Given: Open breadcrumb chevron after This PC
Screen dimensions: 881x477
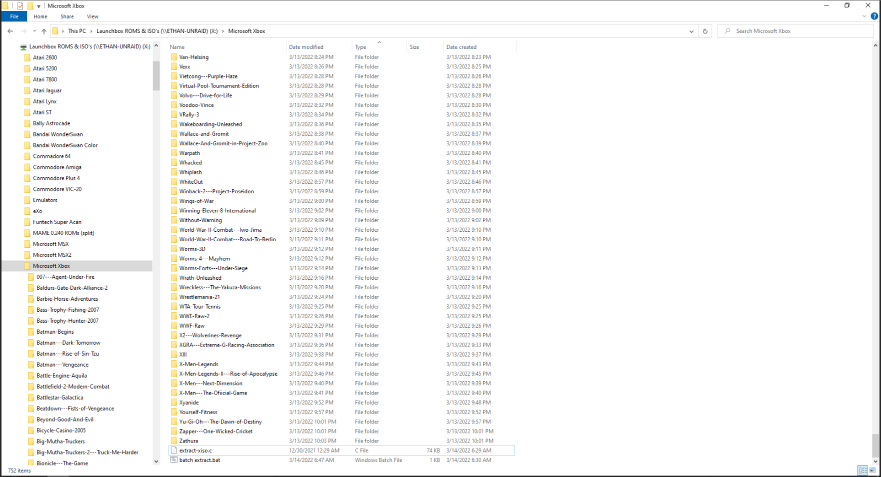Looking at the screenshot, I should (91, 31).
